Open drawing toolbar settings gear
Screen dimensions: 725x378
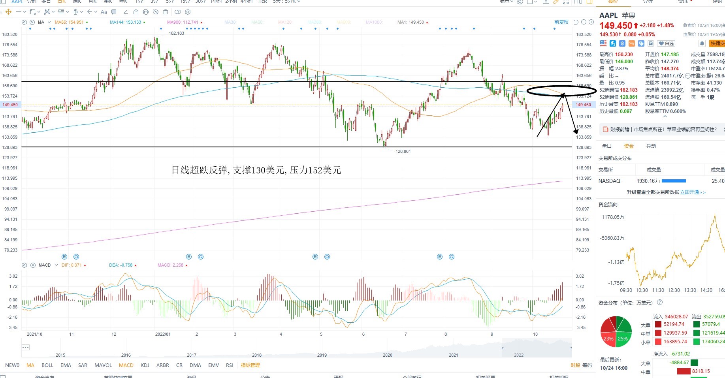[188, 12]
